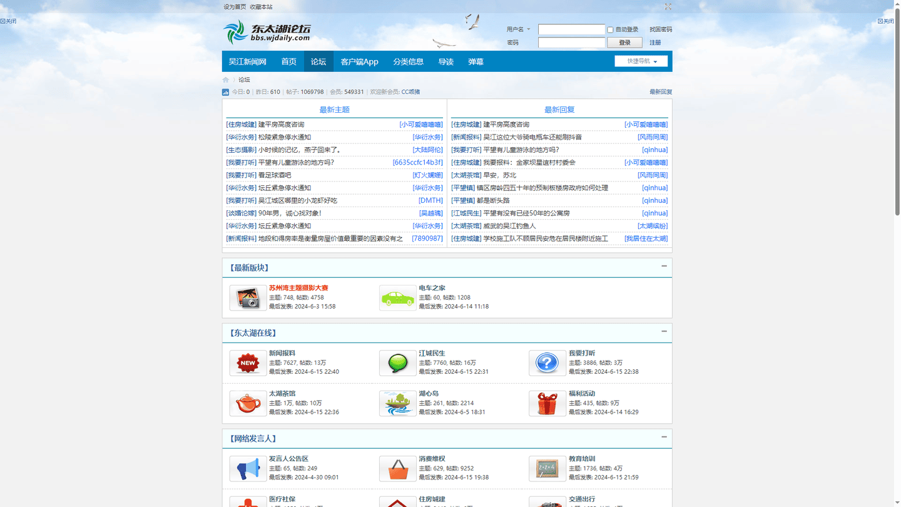Close the right floating ad (关闭)
901x507 pixels.
[x=886, y=21]
